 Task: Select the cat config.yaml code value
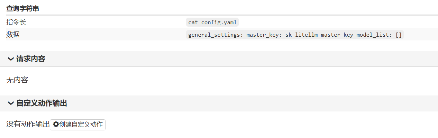pos(212,22)
